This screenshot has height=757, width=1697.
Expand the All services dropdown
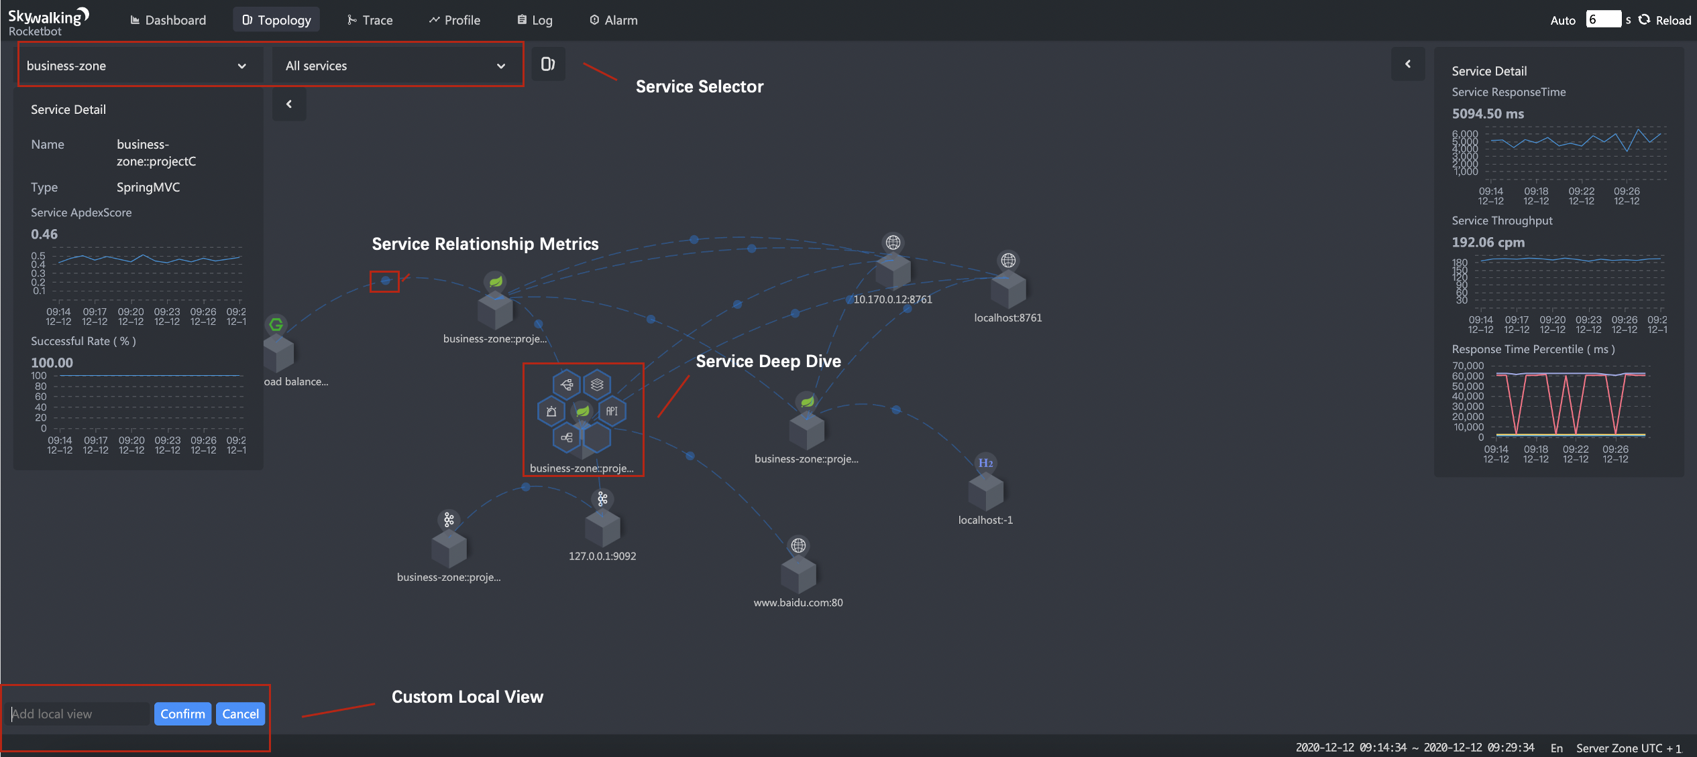[396, 66]
